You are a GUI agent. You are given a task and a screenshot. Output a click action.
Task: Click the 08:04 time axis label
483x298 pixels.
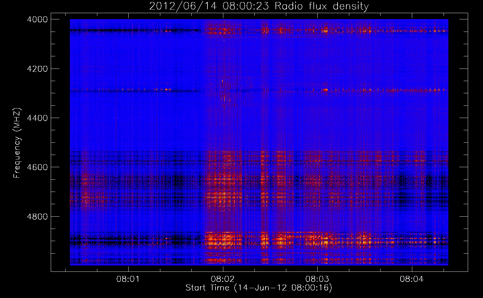(x=412, y=279)
